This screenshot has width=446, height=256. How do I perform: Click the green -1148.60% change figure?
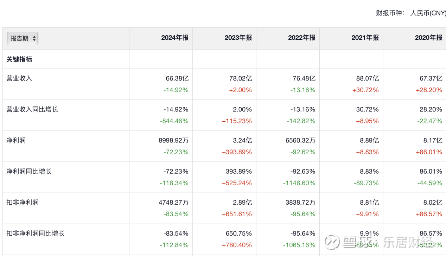pos(300,183)
